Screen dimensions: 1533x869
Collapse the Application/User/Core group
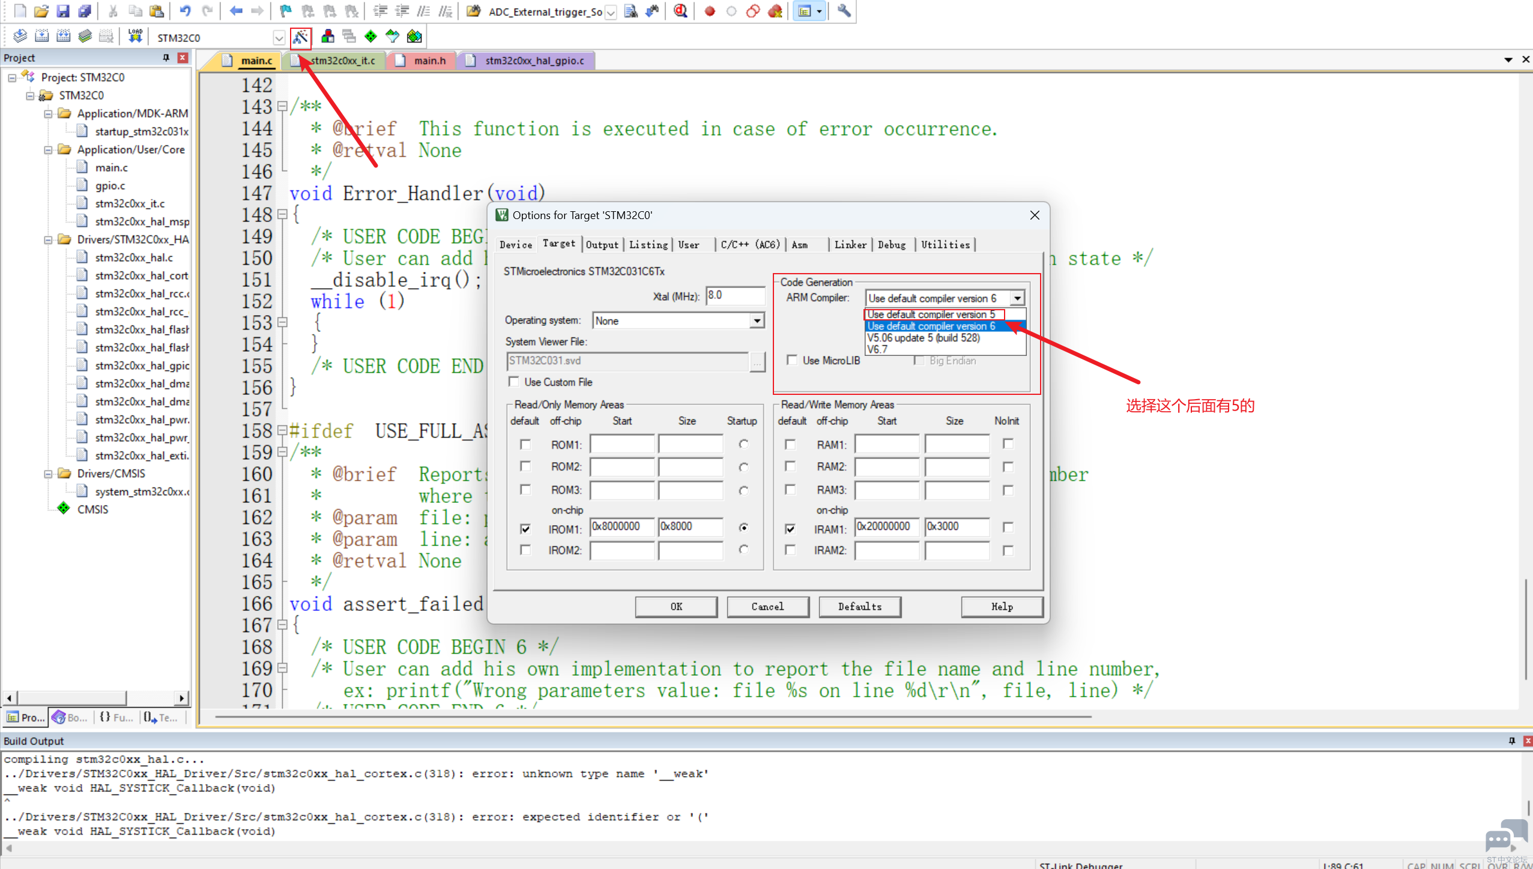click(48, 149)
